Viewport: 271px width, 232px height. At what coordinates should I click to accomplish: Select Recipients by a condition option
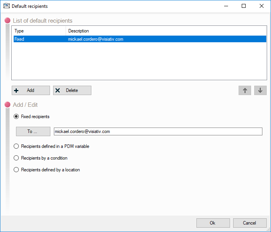tap(16, 158)
